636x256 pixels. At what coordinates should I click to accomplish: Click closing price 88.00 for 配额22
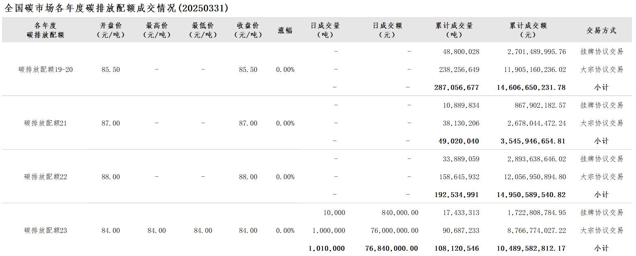pyautogui.click(x=248, y=177)
